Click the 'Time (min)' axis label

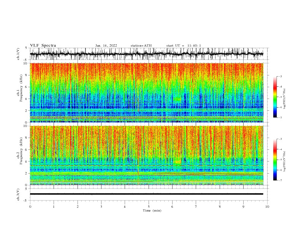152,210
